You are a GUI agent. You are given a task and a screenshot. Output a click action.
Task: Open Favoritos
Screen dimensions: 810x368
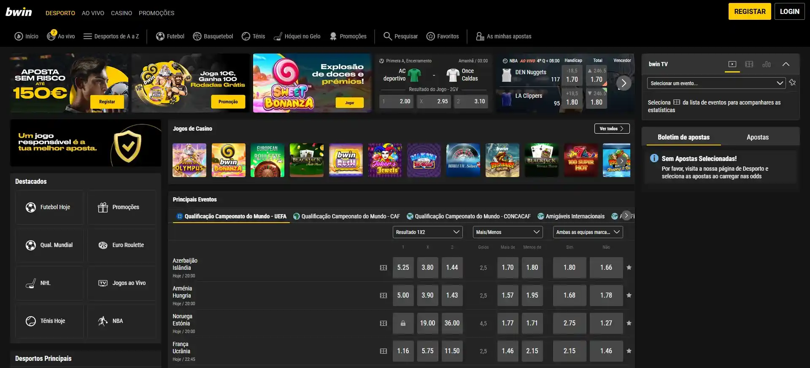443,36
